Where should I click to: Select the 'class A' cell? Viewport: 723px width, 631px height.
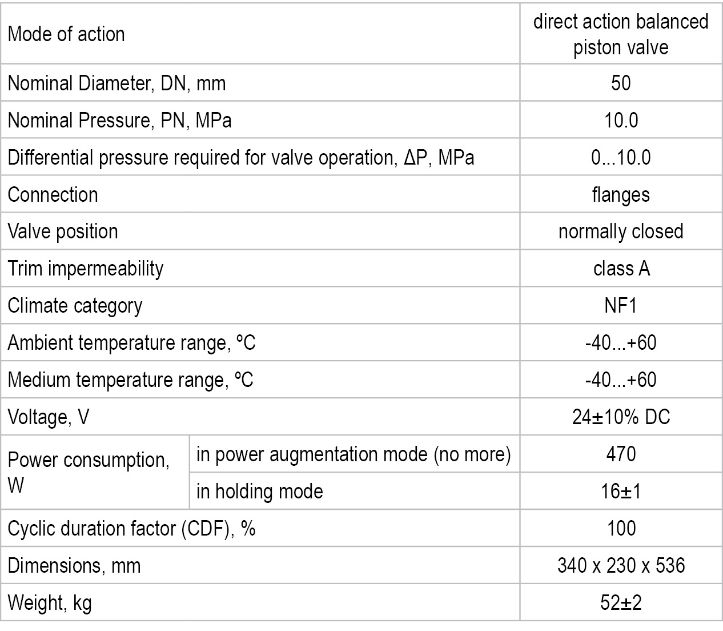[621, 269]
